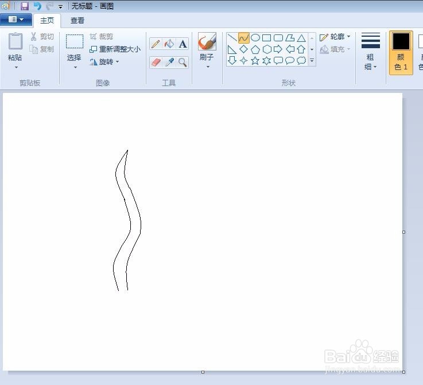
Task: Choose the Pentagon shape
Action: (x=255, y=49)
